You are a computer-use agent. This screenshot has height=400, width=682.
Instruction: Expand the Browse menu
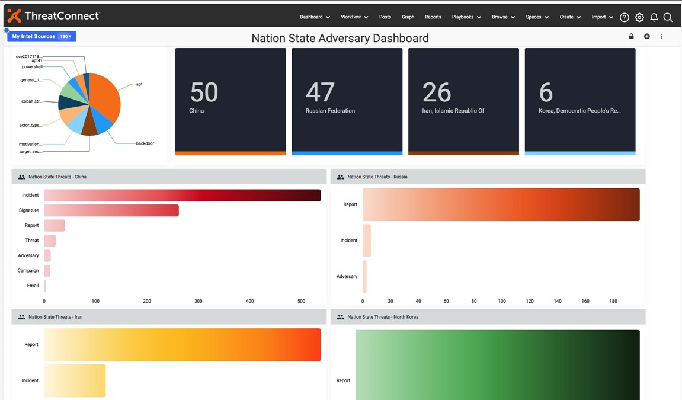[x=503, y=17]
